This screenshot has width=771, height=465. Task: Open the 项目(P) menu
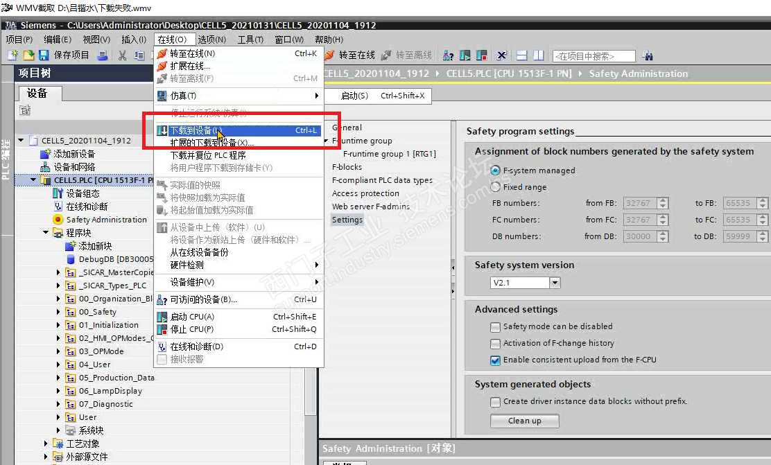(19, 40)
